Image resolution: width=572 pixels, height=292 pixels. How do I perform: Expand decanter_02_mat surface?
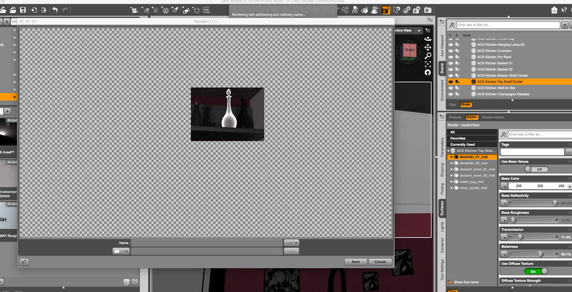click(x=452, y=163)
